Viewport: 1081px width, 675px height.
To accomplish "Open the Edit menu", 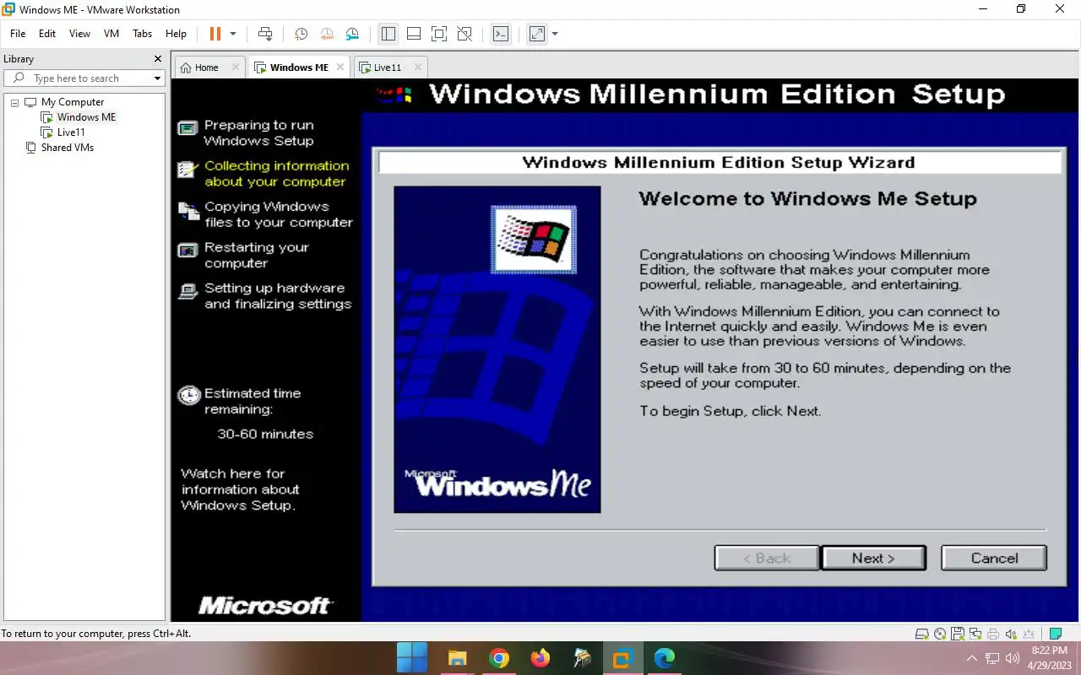I will pos(47,34).
